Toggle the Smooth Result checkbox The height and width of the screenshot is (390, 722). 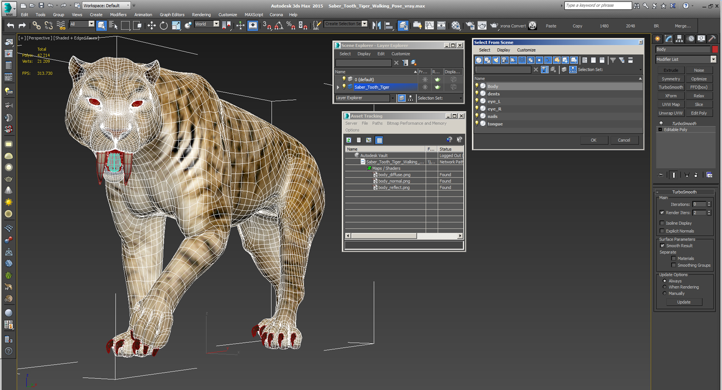click(x=662, y=246)
